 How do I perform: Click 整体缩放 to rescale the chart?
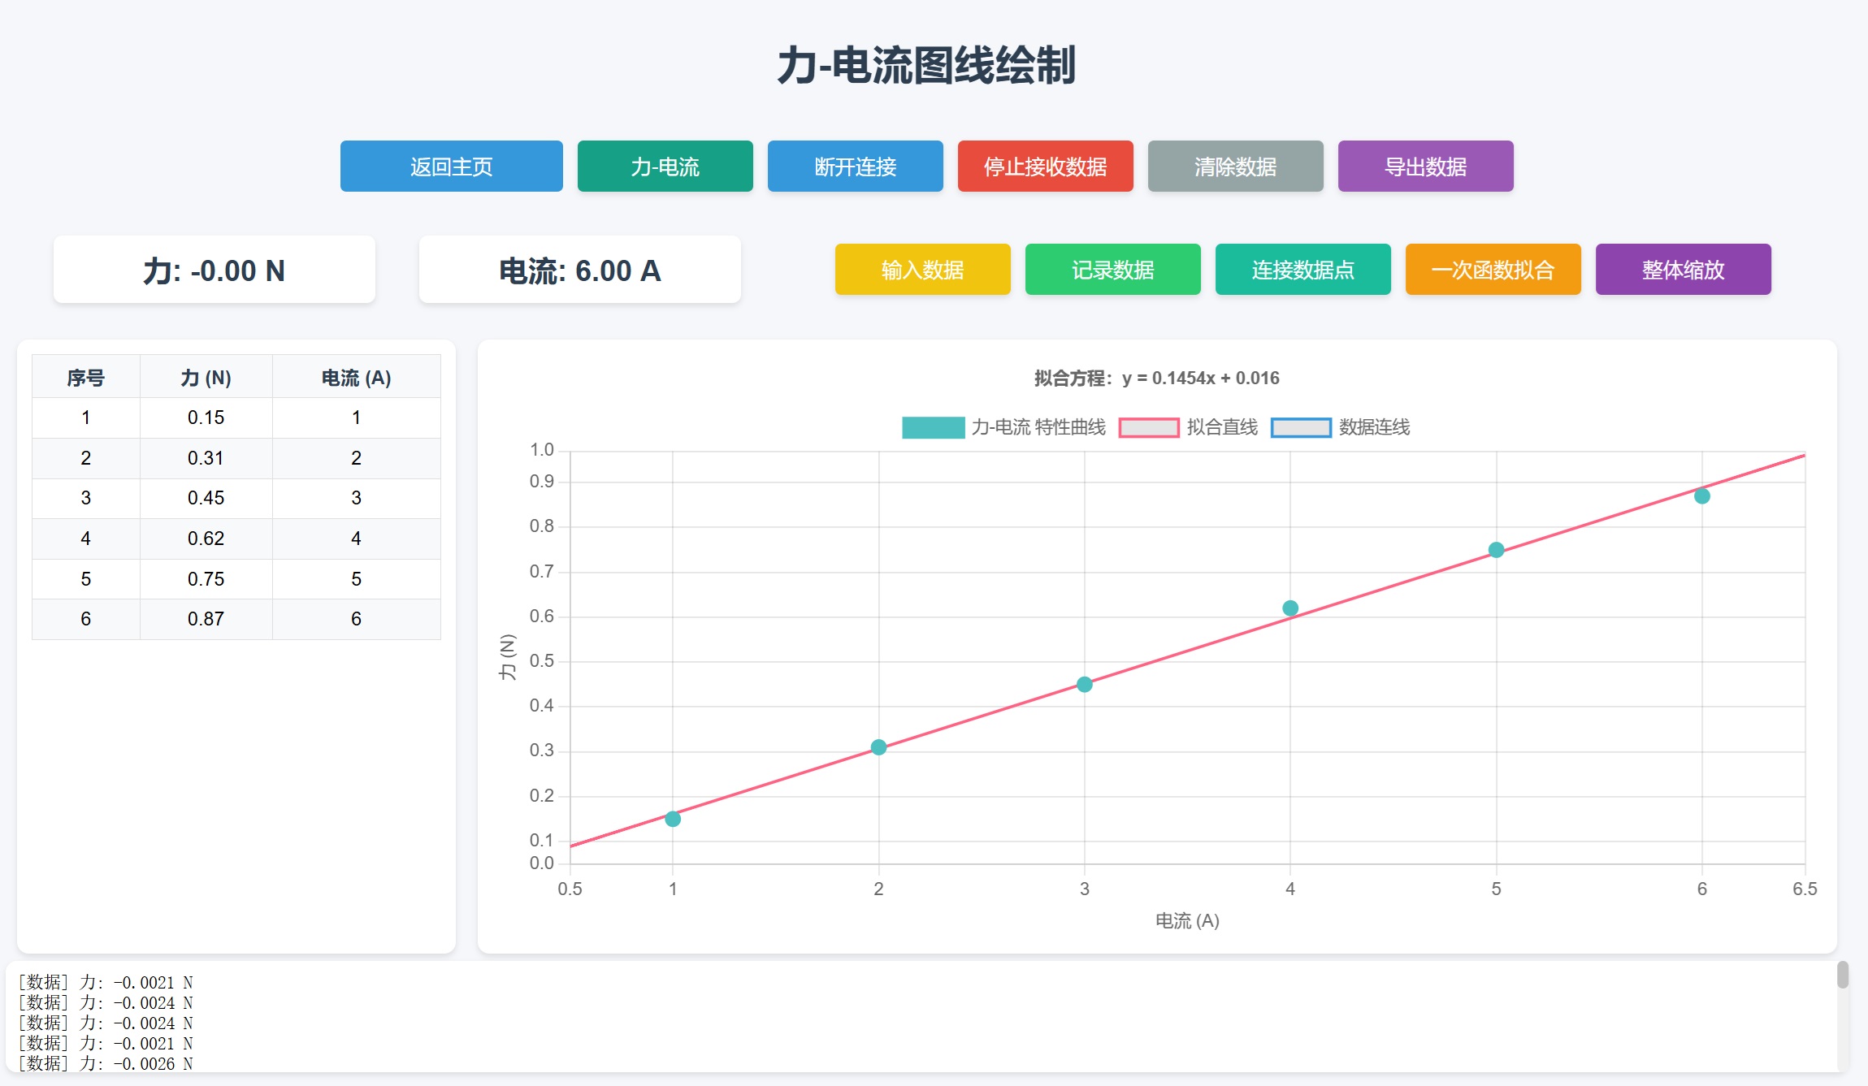pyautogui.click(x=1684, y=269)
